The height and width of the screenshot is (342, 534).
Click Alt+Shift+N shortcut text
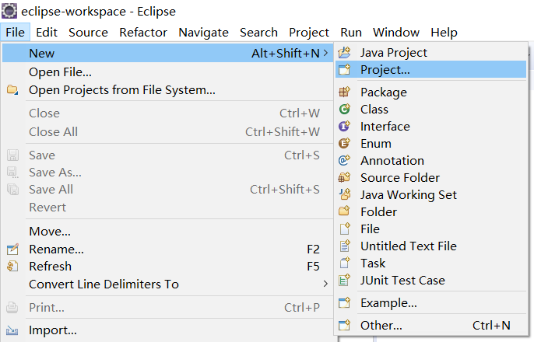(286, 54)
